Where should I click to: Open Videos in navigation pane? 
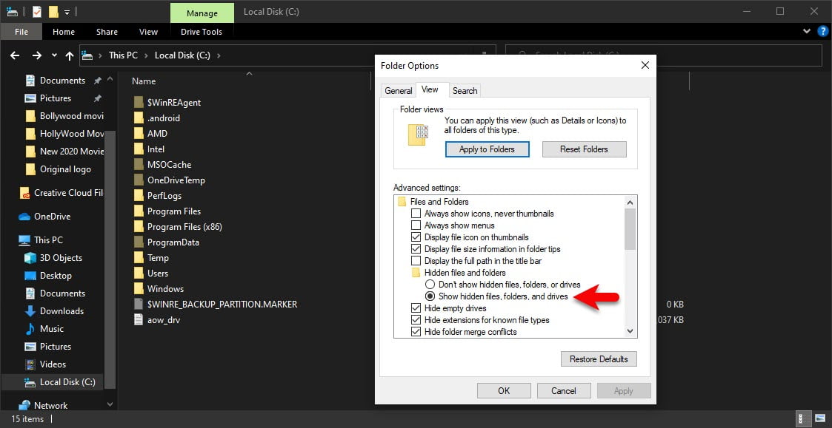point(46,364)
